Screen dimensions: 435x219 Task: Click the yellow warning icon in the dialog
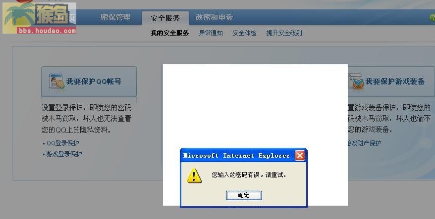(194, 175)
